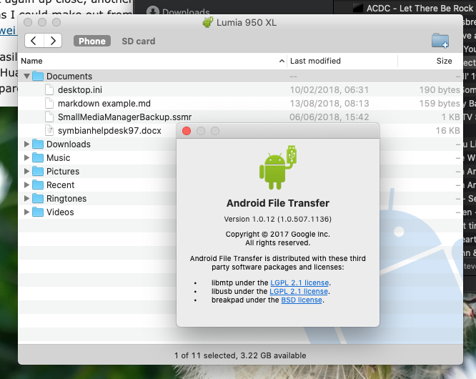The height and width of the screenshot is (379, 476).
Task: Select the Recent folder name
Action: click(61, 185)
